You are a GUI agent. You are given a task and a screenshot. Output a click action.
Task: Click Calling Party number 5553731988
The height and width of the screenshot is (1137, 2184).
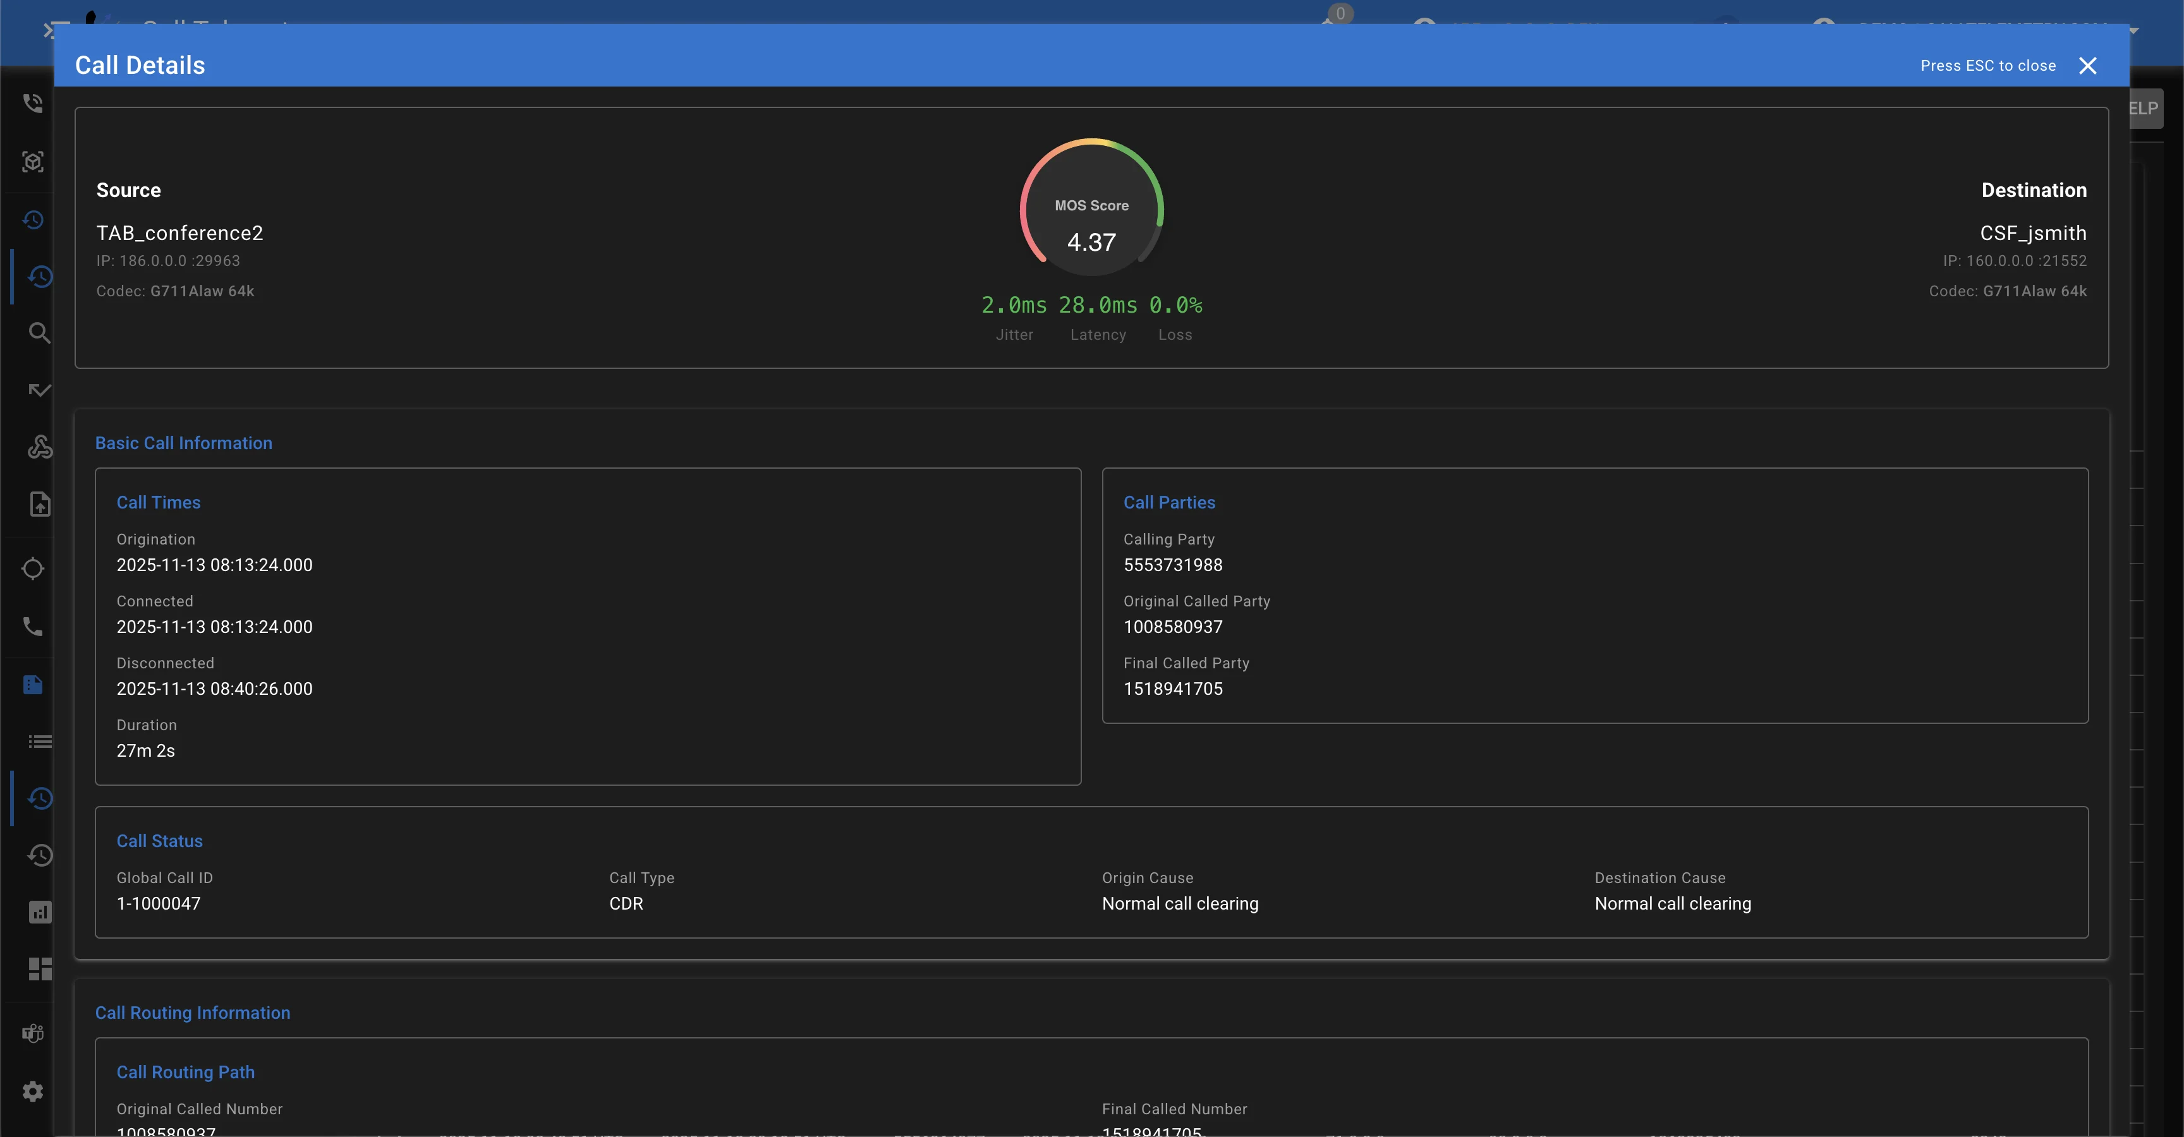[x=1174, y=565]
